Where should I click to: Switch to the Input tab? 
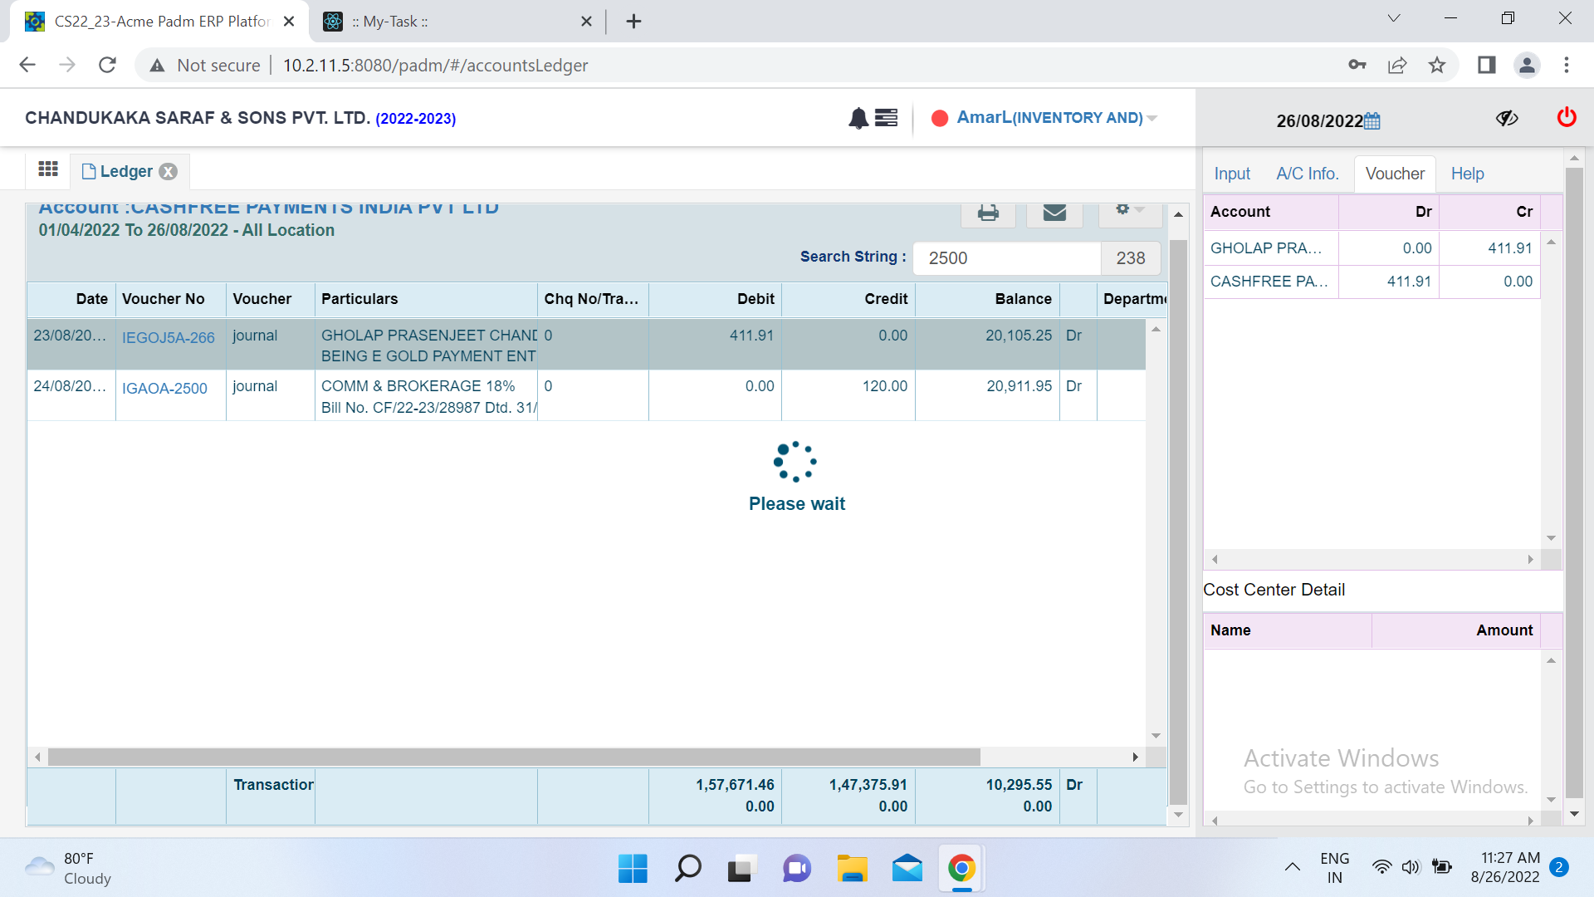1232,174
